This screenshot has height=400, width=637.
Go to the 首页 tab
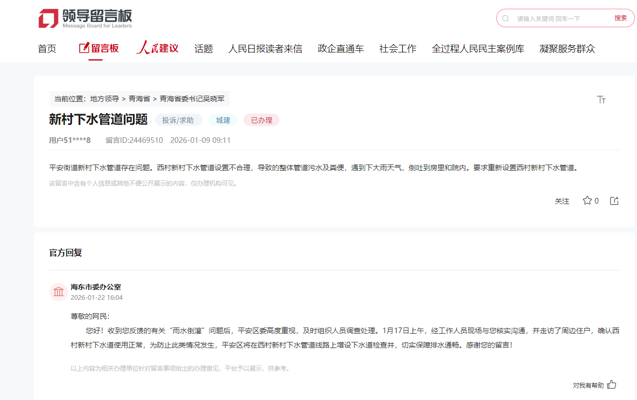click(47, 49)
